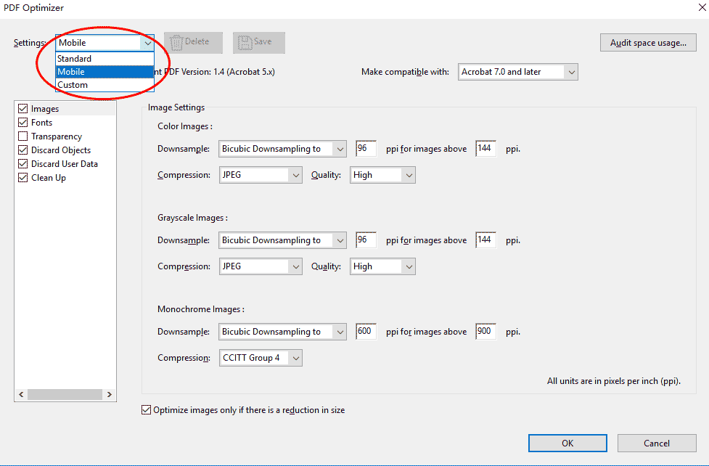This screenshot has height=466, width=709.
Task: Click the Delete trash icon button
Action: point(188,42)
